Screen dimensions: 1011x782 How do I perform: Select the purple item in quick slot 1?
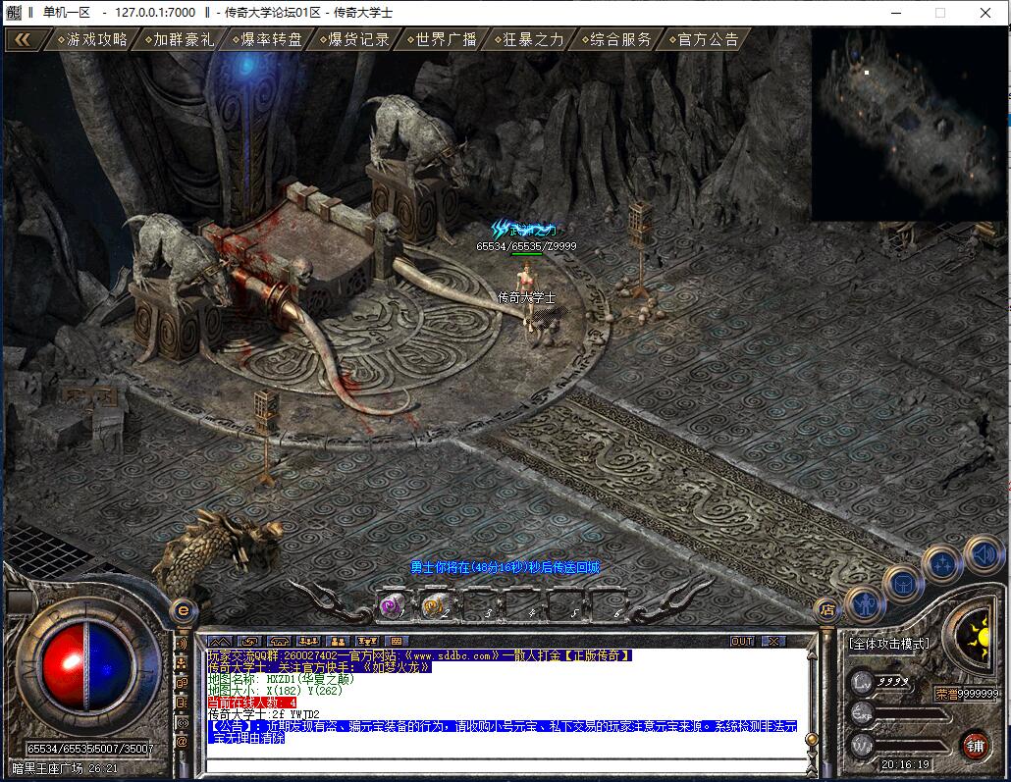pyautogui.click(x=392, y=606)
